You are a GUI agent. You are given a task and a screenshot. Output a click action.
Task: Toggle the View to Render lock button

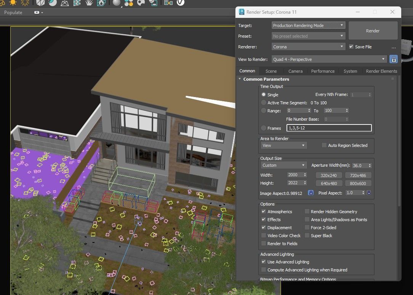coord(394,59)
